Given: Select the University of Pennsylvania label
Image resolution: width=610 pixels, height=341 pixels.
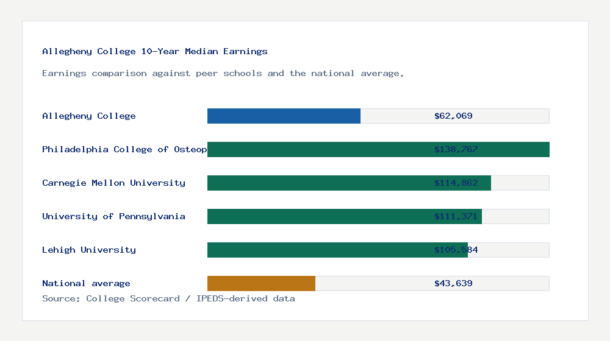Looking at the screenshot, I should click(x=113, y=216).
